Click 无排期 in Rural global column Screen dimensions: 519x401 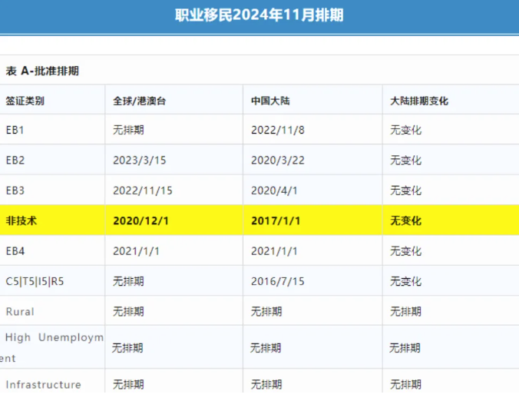point(128,311)
